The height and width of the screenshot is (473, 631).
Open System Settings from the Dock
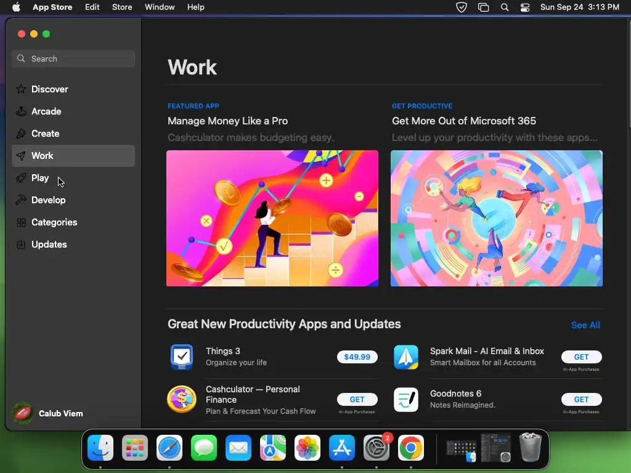[x=377, y=447]
